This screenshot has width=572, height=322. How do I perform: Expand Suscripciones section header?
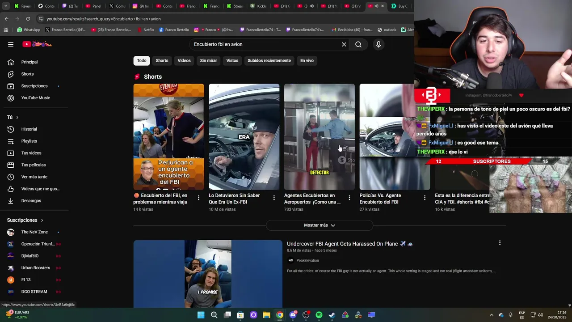point(25,220)
